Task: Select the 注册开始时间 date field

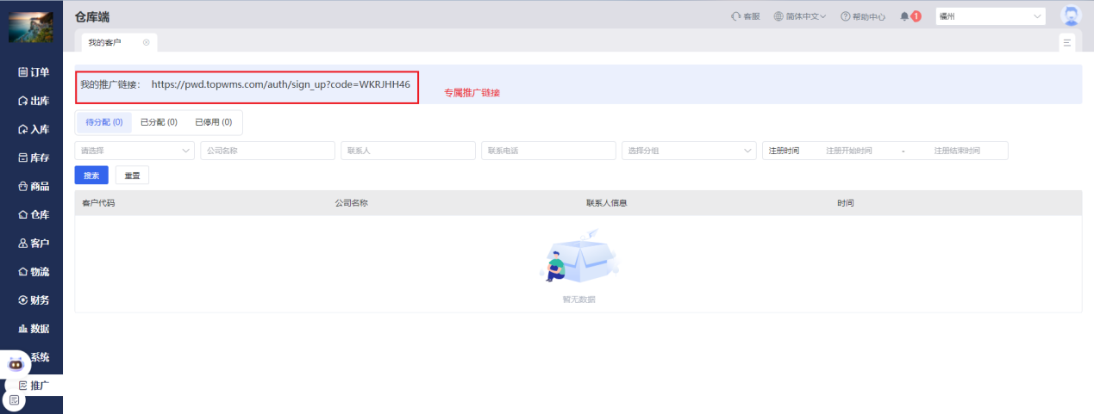Action: [848, 151]
